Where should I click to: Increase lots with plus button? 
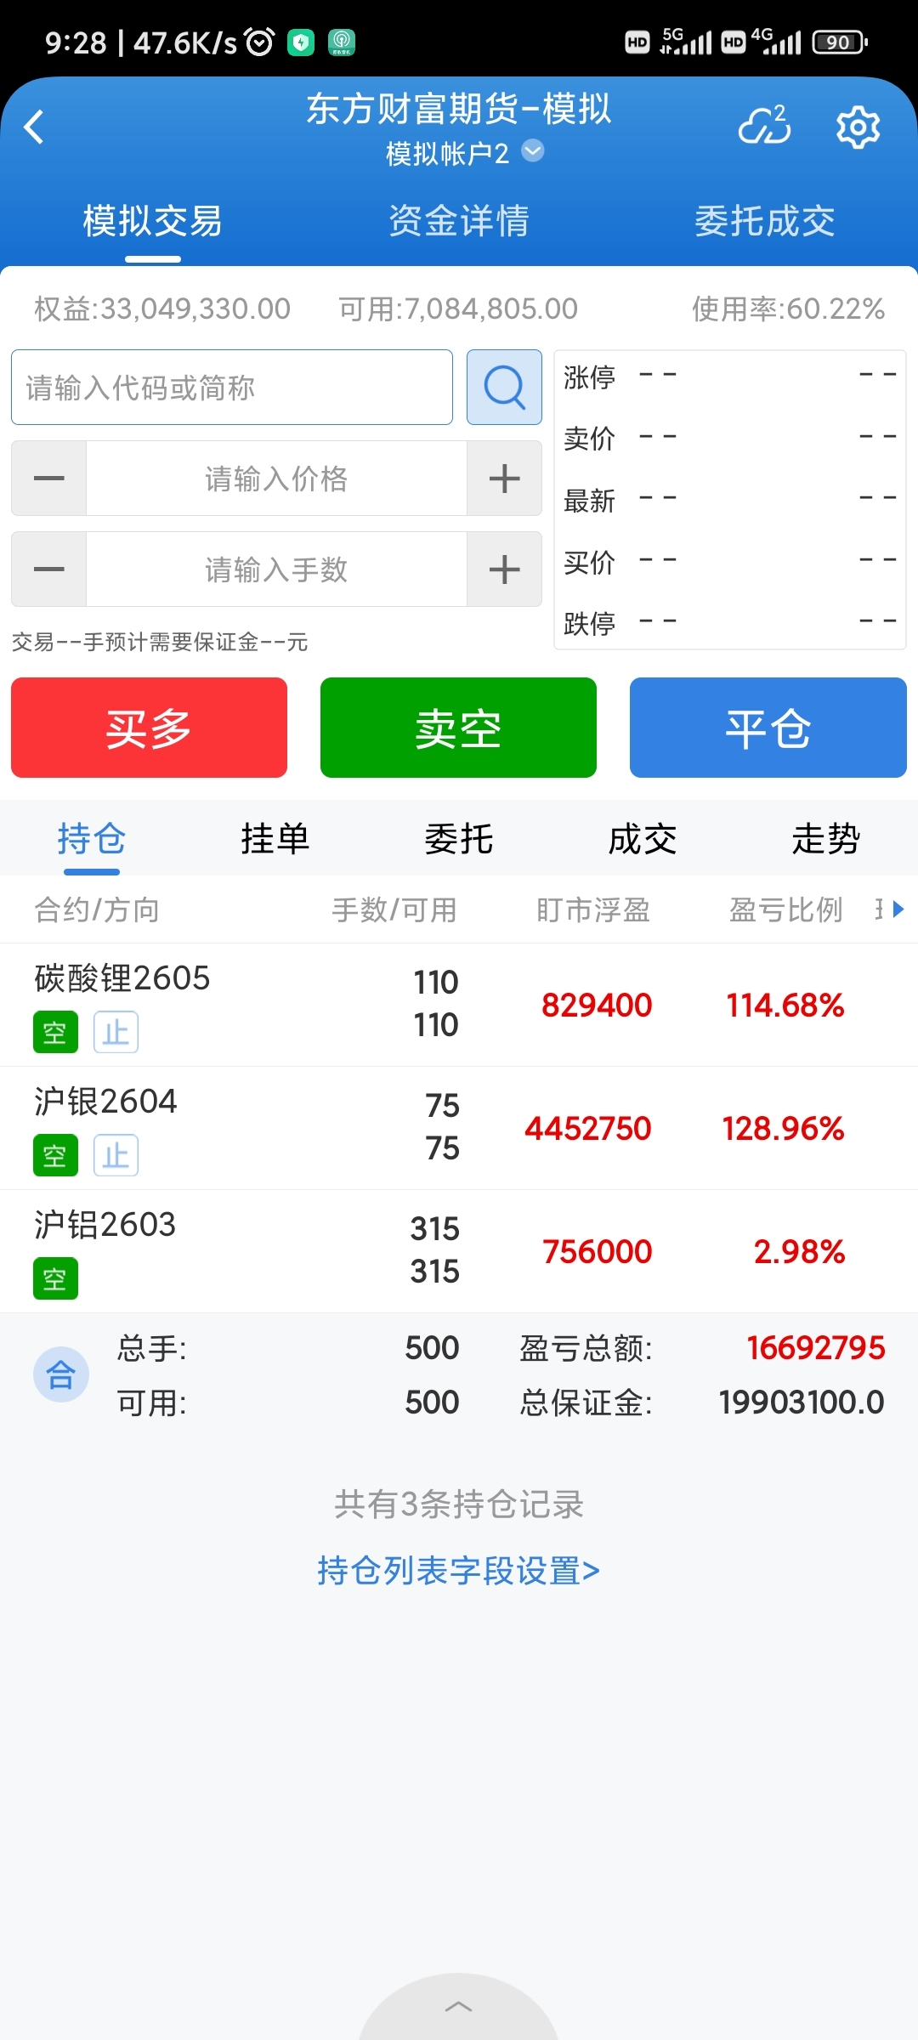point(504,569)
